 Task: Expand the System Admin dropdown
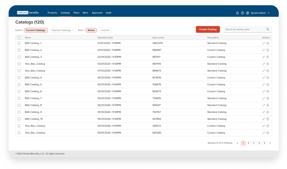268,13
